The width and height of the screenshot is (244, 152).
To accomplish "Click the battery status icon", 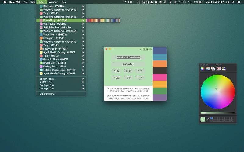I will click(201, 2).
